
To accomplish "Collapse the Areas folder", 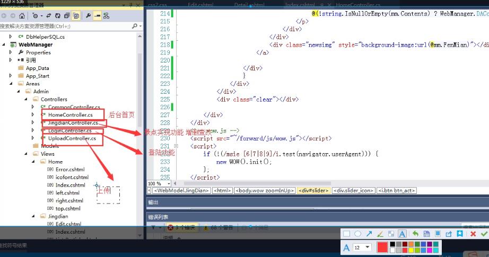I will coord(11,84).
